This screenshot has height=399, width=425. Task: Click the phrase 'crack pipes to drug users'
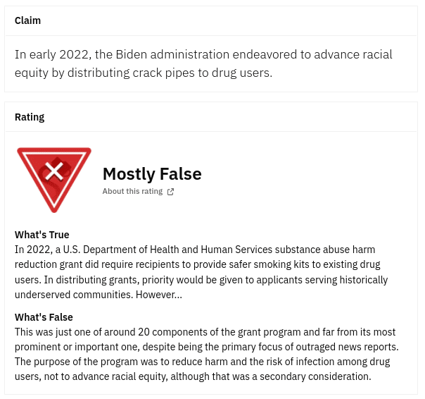(202, 73)
